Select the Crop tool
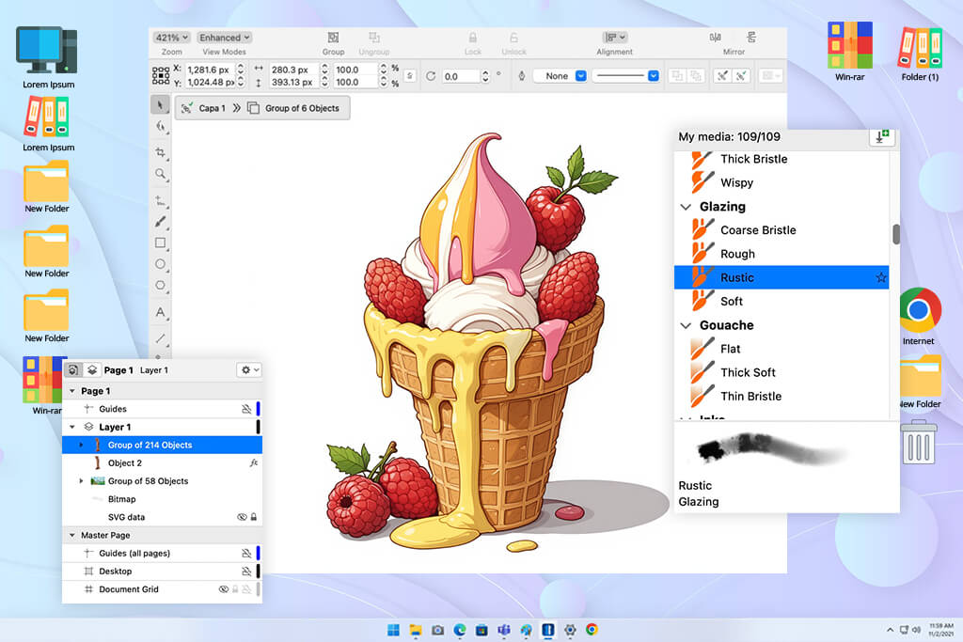Screen dimensions: 963x642 coord(161,152)
